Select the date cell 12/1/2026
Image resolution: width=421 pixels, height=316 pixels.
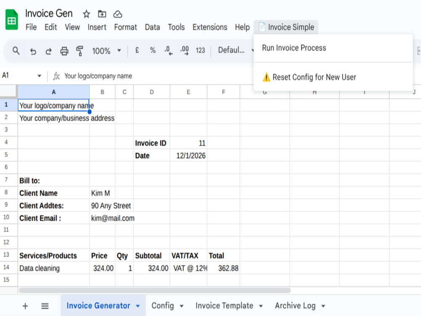tap(189, 155)
